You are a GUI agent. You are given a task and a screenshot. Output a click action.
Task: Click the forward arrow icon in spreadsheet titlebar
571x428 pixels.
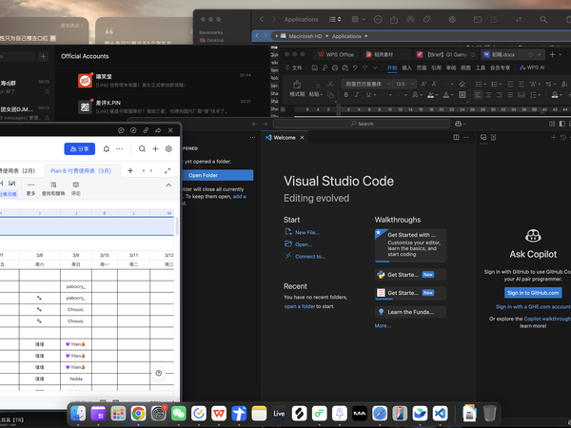click(158, 130)
